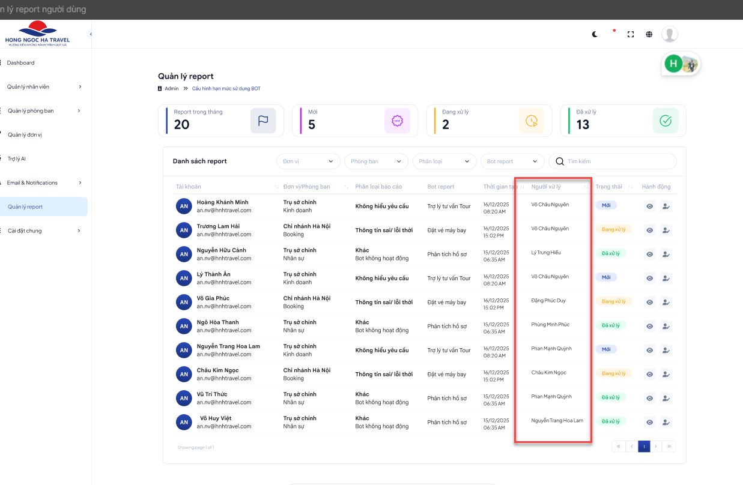Click Cấu hình hạn mức sử dụng BOT breadcrumb
743x485 pixels.
tap(226, 89)
